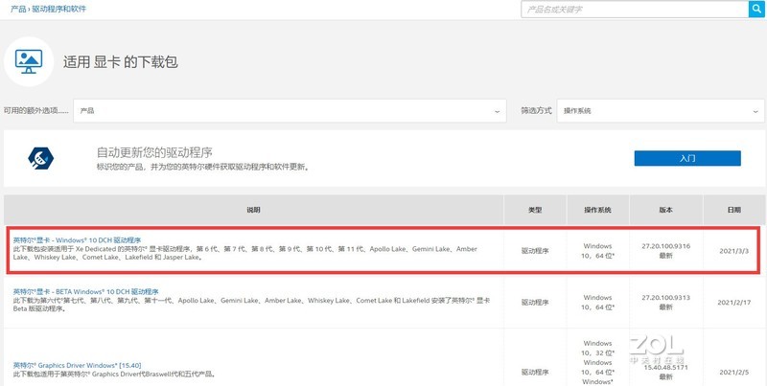The height and width of the screenshot is (386, 767).
Task: Click the Xe Dedicated driver description text
Action: click(x=245, y=253)
